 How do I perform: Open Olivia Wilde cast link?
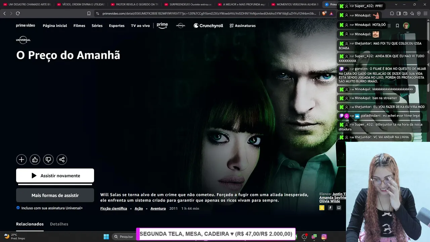[330, 201]
